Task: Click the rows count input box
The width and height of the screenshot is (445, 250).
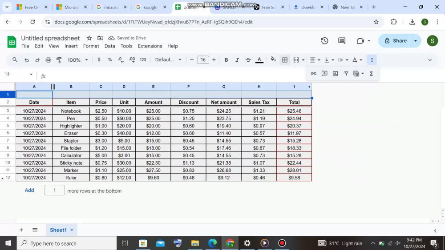Action: 54,190
